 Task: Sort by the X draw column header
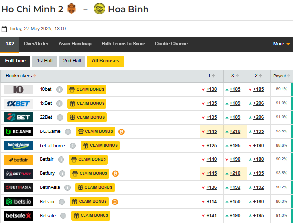click(235, 76)
